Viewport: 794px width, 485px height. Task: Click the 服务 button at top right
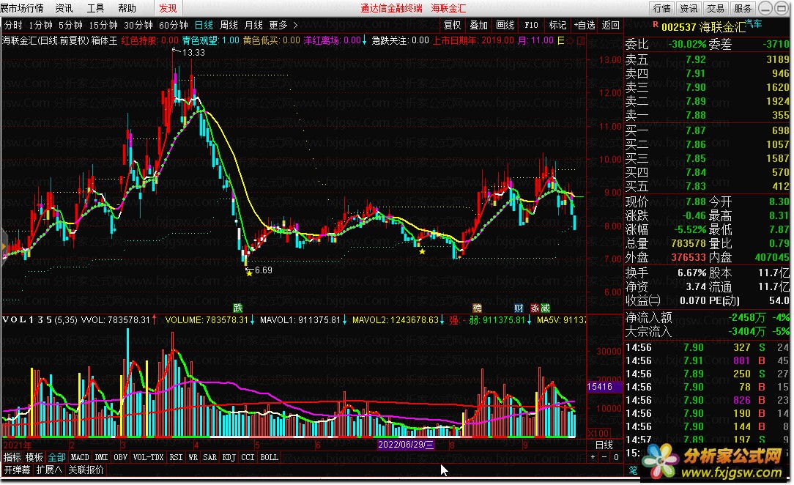click(x=743, y=8)
